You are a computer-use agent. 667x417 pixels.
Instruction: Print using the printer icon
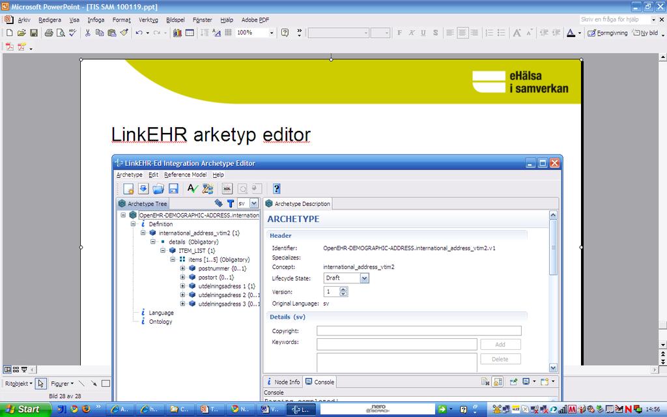pos(49,33)
